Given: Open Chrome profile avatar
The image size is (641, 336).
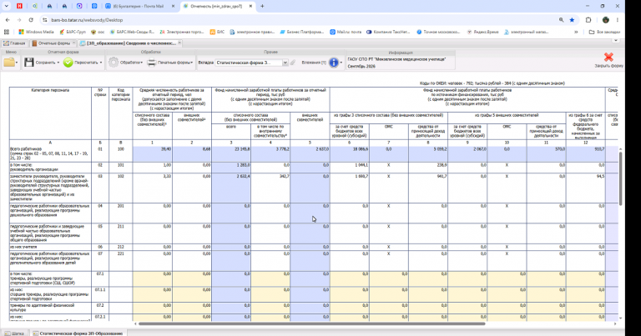Looking at the screenshot, I should click(x=605, y=20).
